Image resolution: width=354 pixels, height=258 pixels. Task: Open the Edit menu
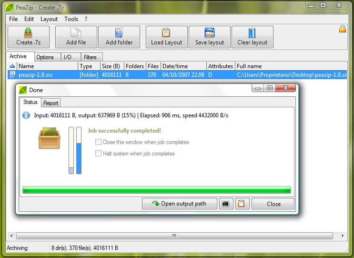29,19
